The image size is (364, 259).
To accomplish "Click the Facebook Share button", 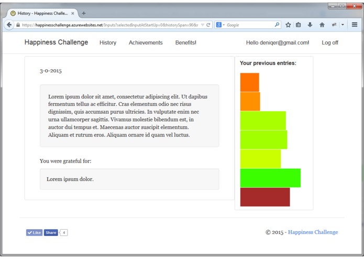I will click(x=51, y=232).
